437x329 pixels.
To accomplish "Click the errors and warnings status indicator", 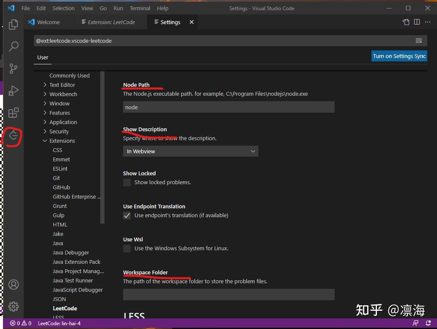I will (21, 323).
